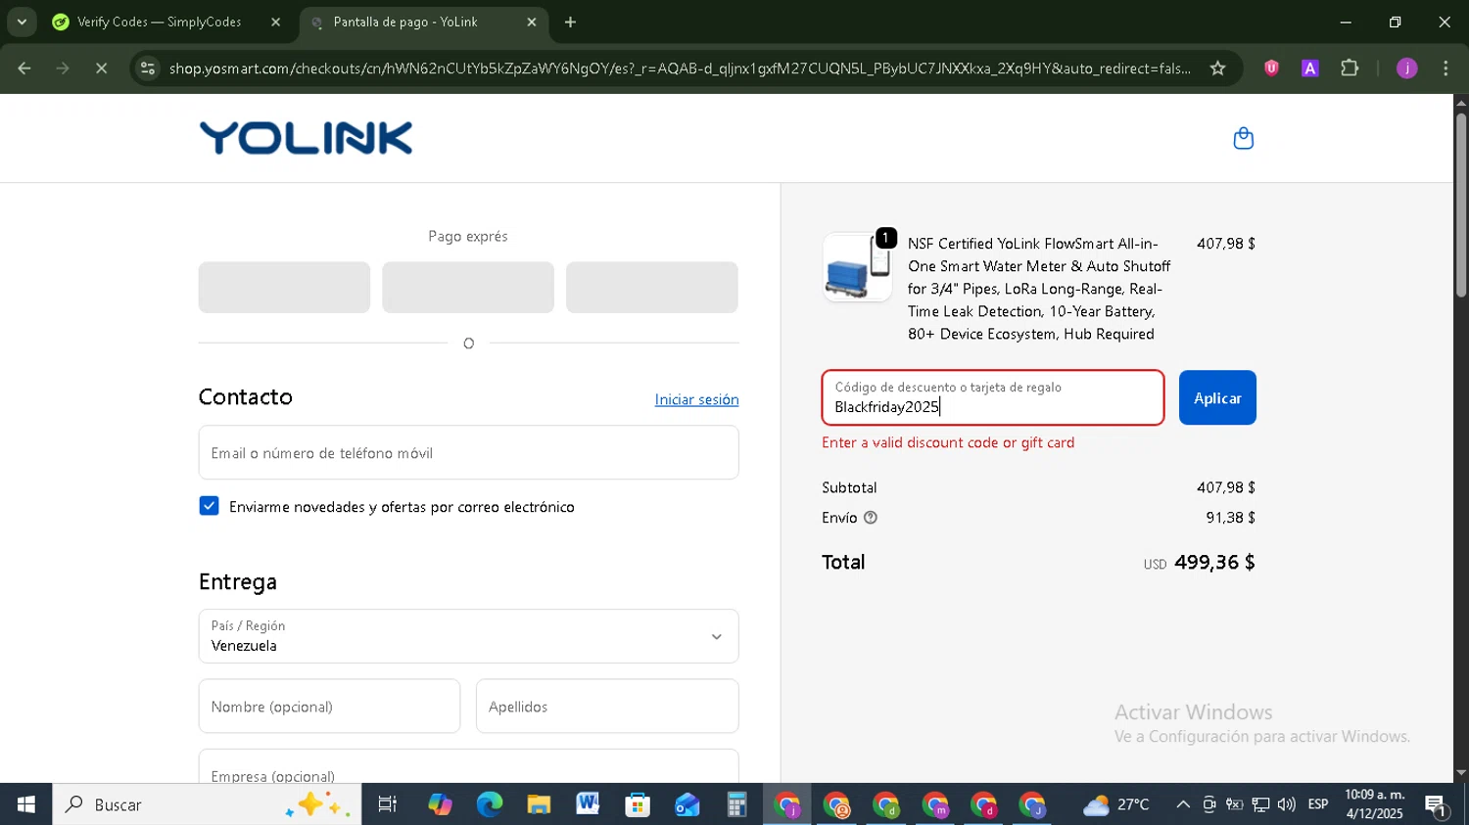Click the second express payment button
The height and width of the screenshot is (825, 1469).
tap(468, 287)
